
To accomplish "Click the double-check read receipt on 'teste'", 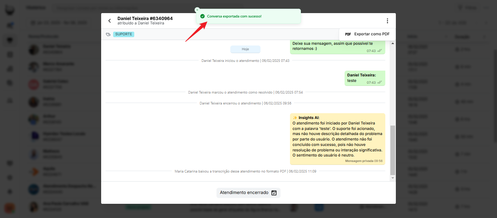I will click(x=380, y=83).
